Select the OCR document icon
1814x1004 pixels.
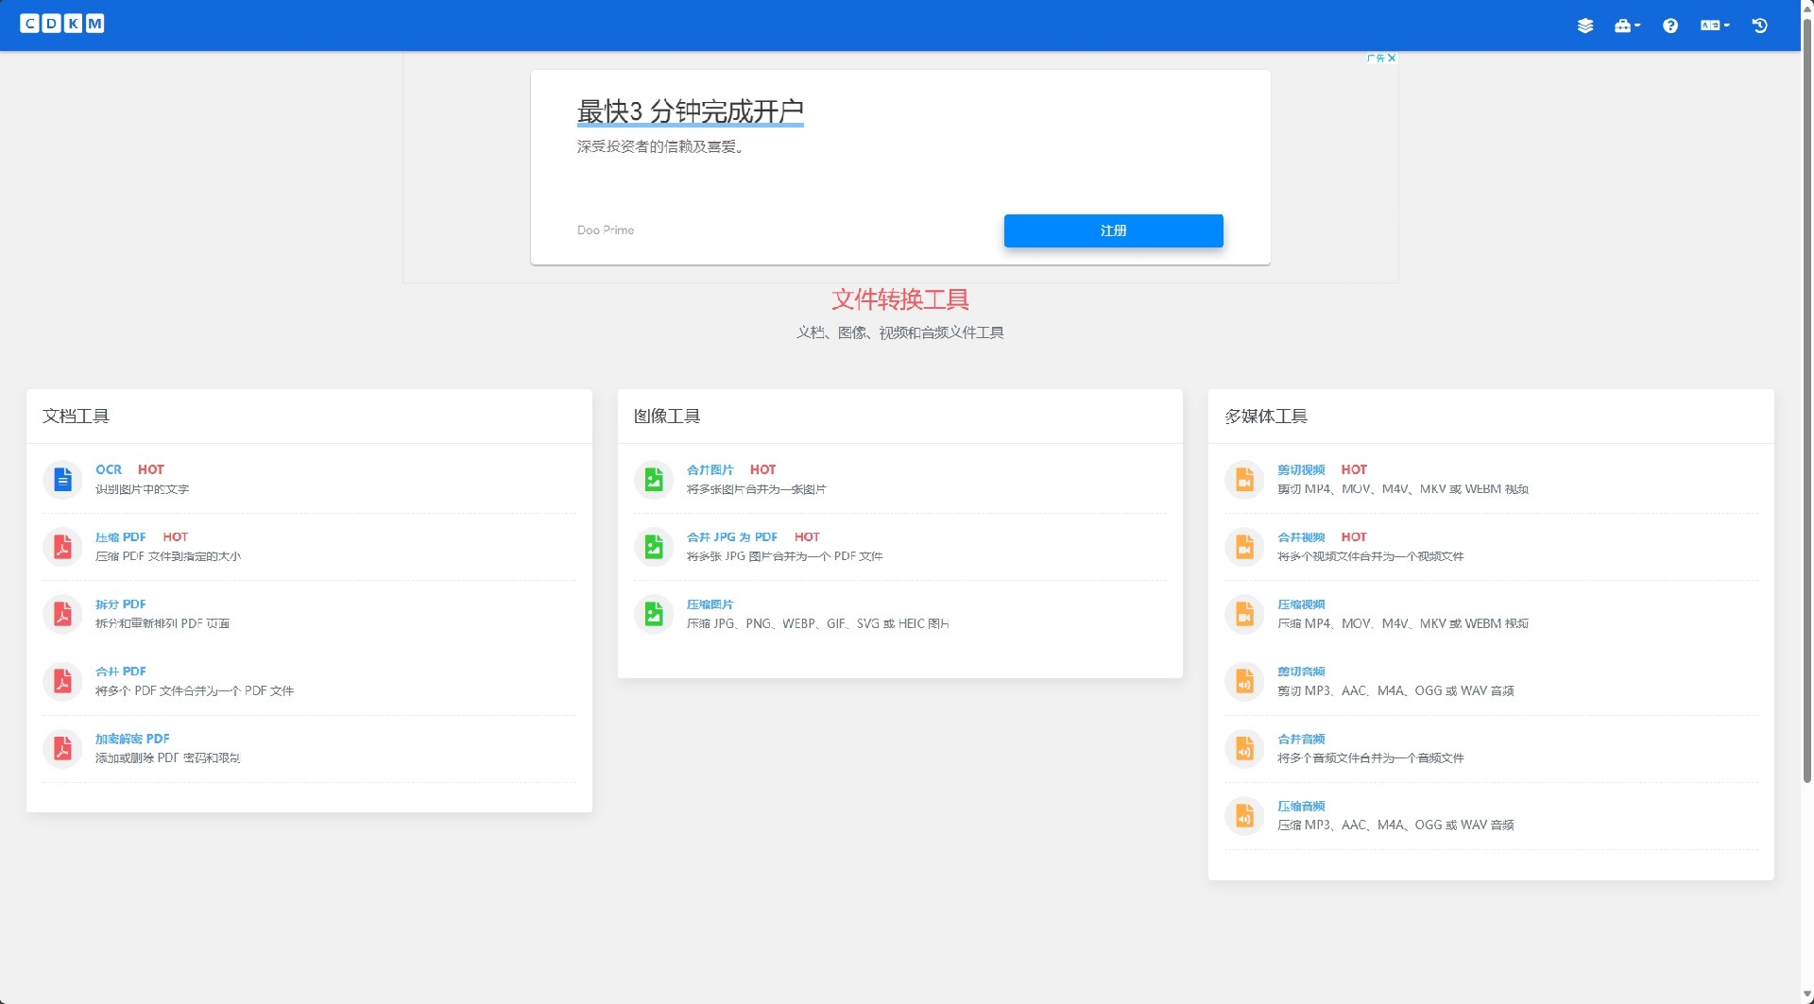pos(62,479)
